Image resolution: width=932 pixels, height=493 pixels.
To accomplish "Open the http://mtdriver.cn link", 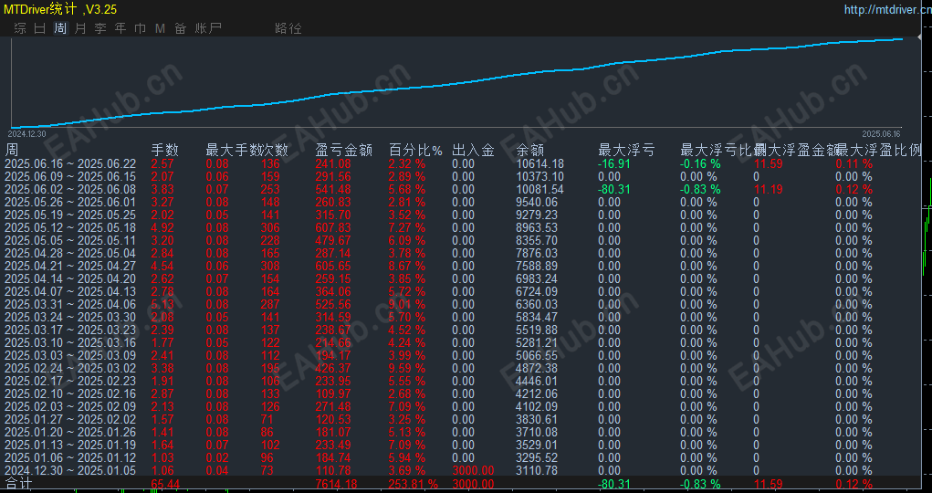I will [x=888, y=9].
